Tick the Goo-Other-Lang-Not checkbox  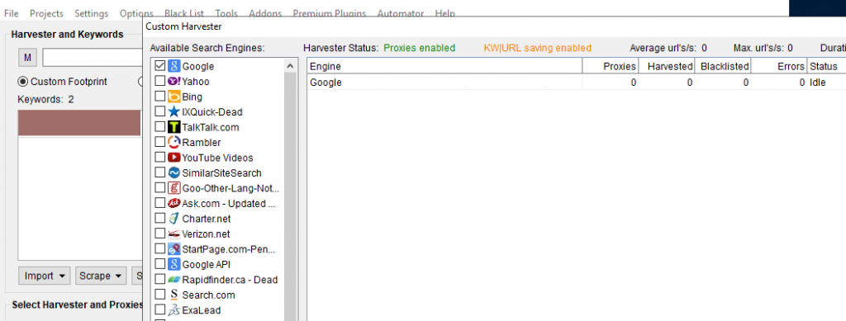(x=159, y=188)
